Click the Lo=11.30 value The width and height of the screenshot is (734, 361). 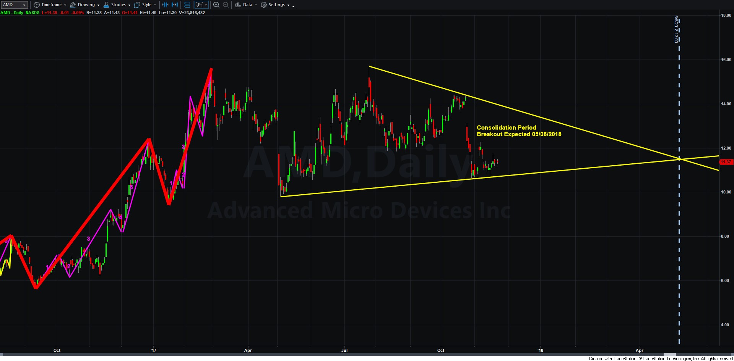coord(167,13)
